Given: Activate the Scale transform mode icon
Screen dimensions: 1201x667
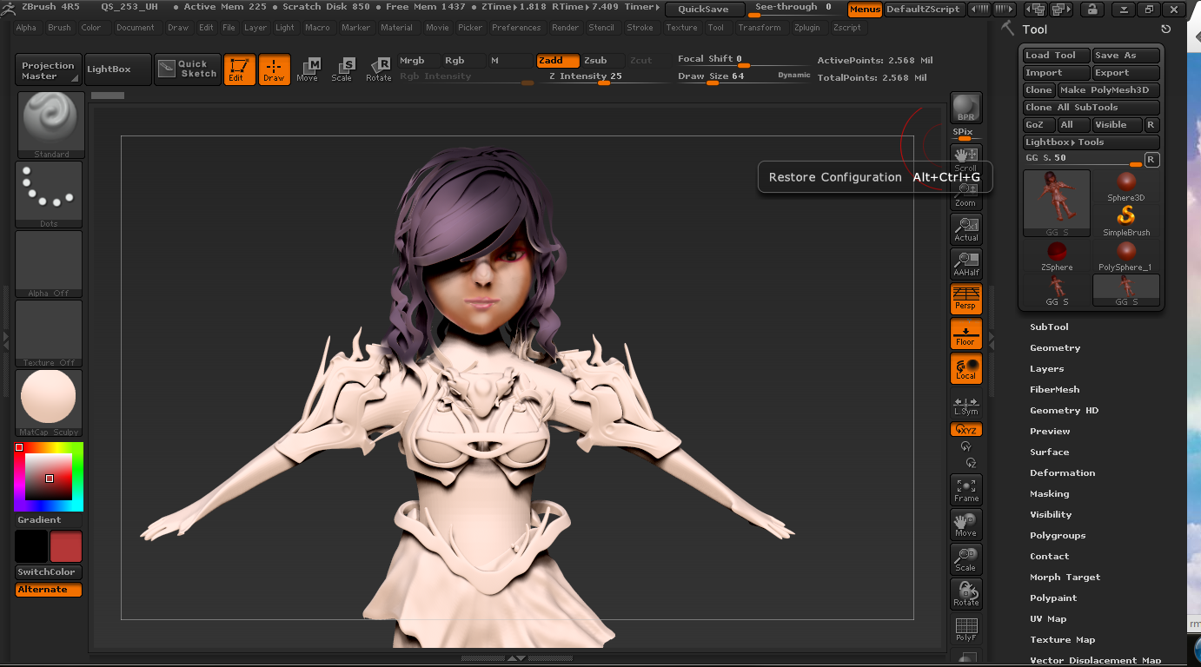Looking at the screenshot, I should tap(342, 69).
